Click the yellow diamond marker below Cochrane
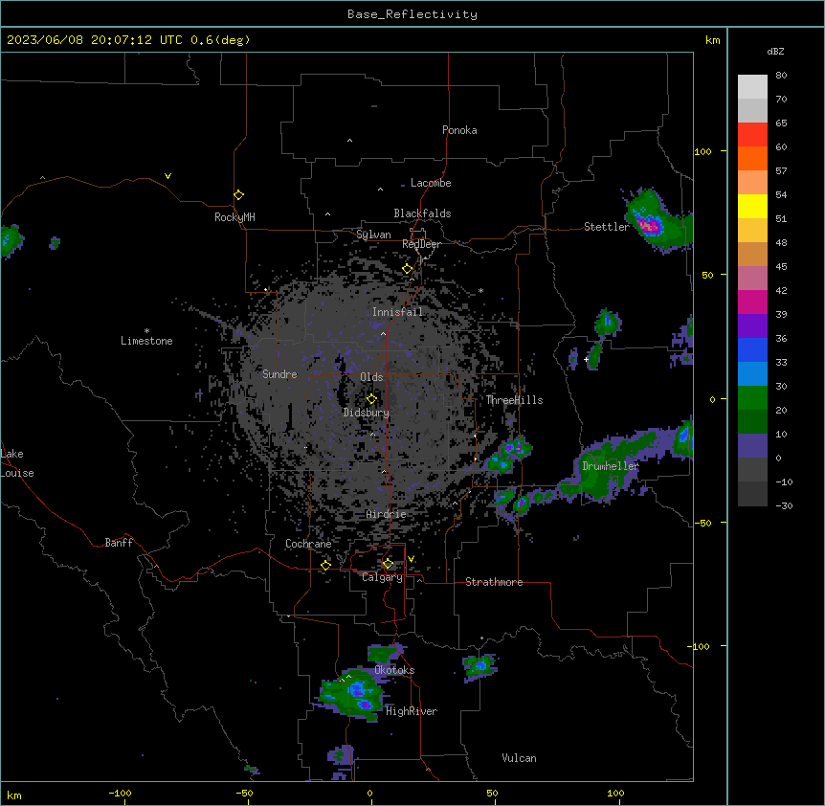This screenshot has height=806, width=825. click(325, 566)
